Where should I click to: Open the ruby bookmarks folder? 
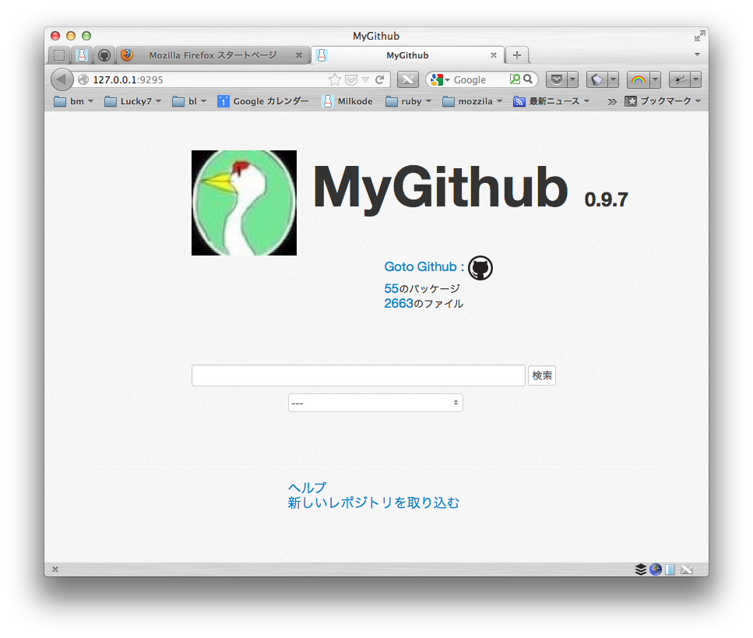click(x=408, y=101)
